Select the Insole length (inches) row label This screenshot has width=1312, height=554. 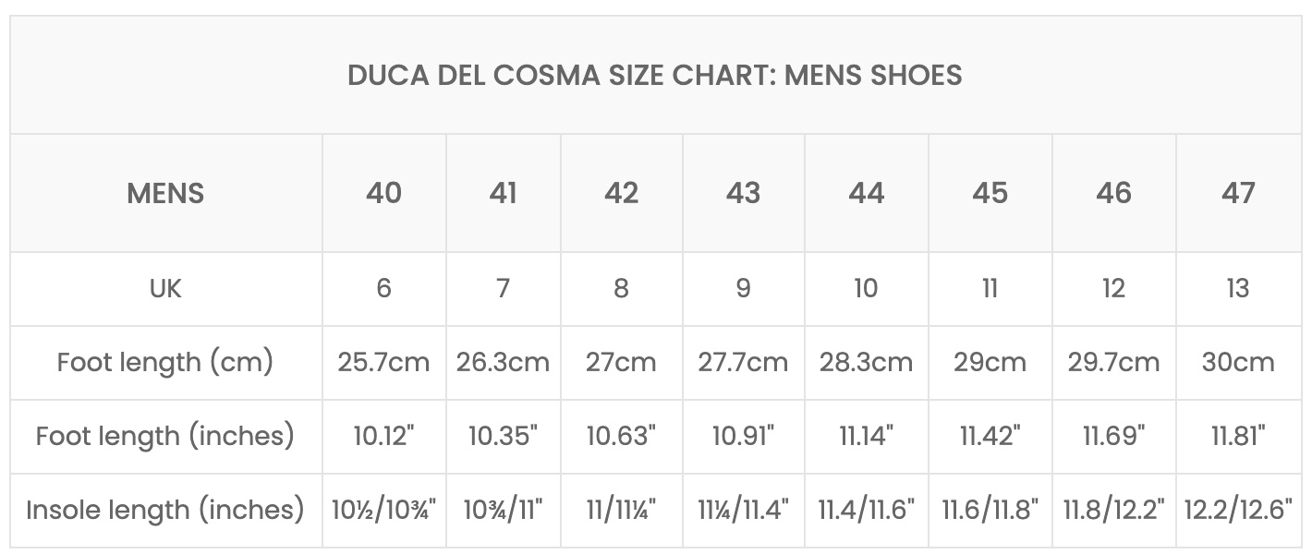point(166,511)
